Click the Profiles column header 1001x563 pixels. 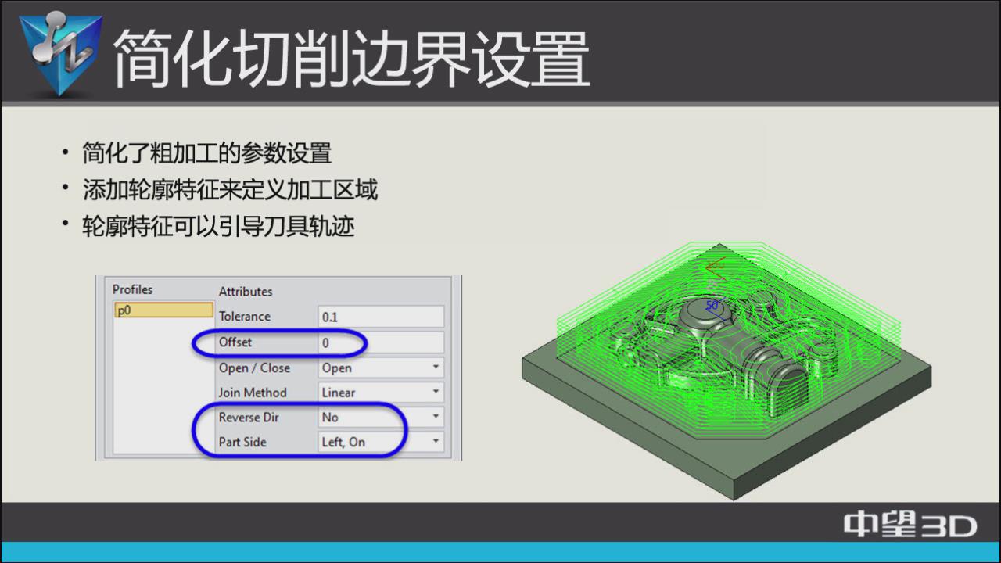pyautogui.click(x=133, y=289)
